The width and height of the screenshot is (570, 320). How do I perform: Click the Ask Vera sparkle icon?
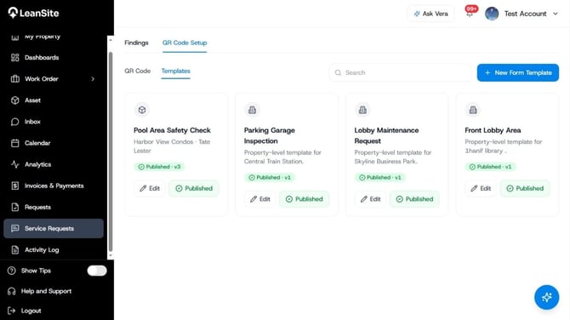[417, 14]
